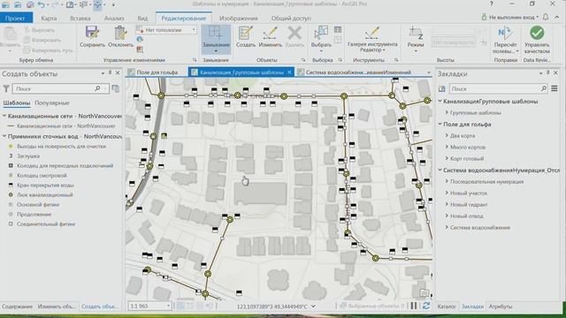Click the Новый гидрант bookmark
566x318 pixels.
point(469,204)
